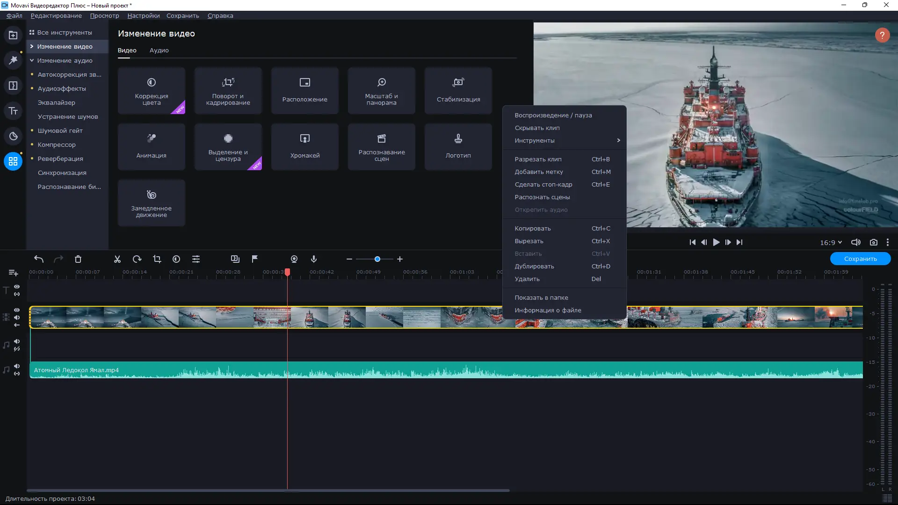The height and width of the screenshot is (505, 898).
Task: Switch to the Аудио tab
Action: click(159, 50)
